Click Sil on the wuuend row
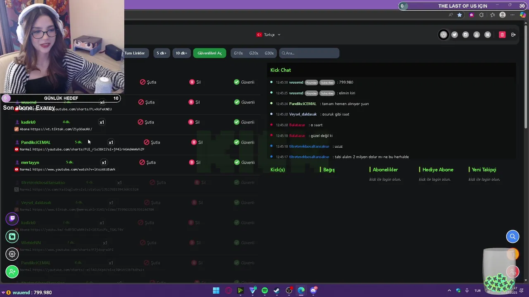The image size is (529, 297). (x=194, y=102)
